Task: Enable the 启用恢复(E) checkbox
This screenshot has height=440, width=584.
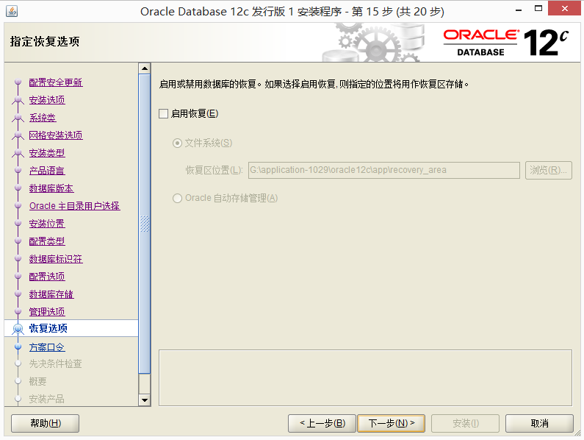Action: click(x=164, y=113)
